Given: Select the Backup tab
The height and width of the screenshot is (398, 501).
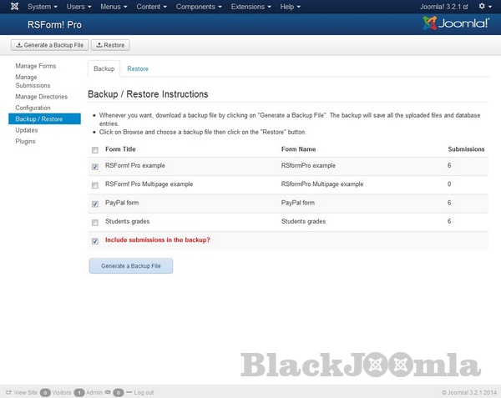Looking at the screenshot, I should coord(104,68).
